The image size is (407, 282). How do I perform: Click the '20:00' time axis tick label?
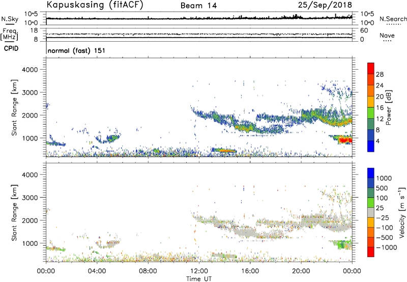click(301, 271)
